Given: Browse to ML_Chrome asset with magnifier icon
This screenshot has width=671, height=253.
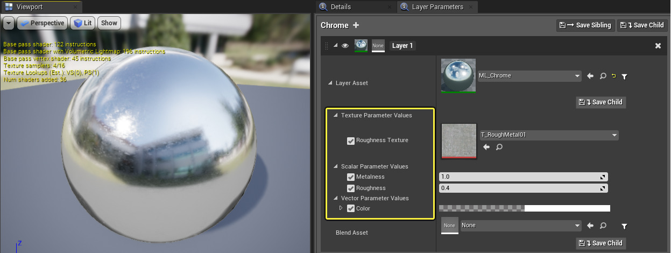Looking at the screenshot, I should click(603, 76).
